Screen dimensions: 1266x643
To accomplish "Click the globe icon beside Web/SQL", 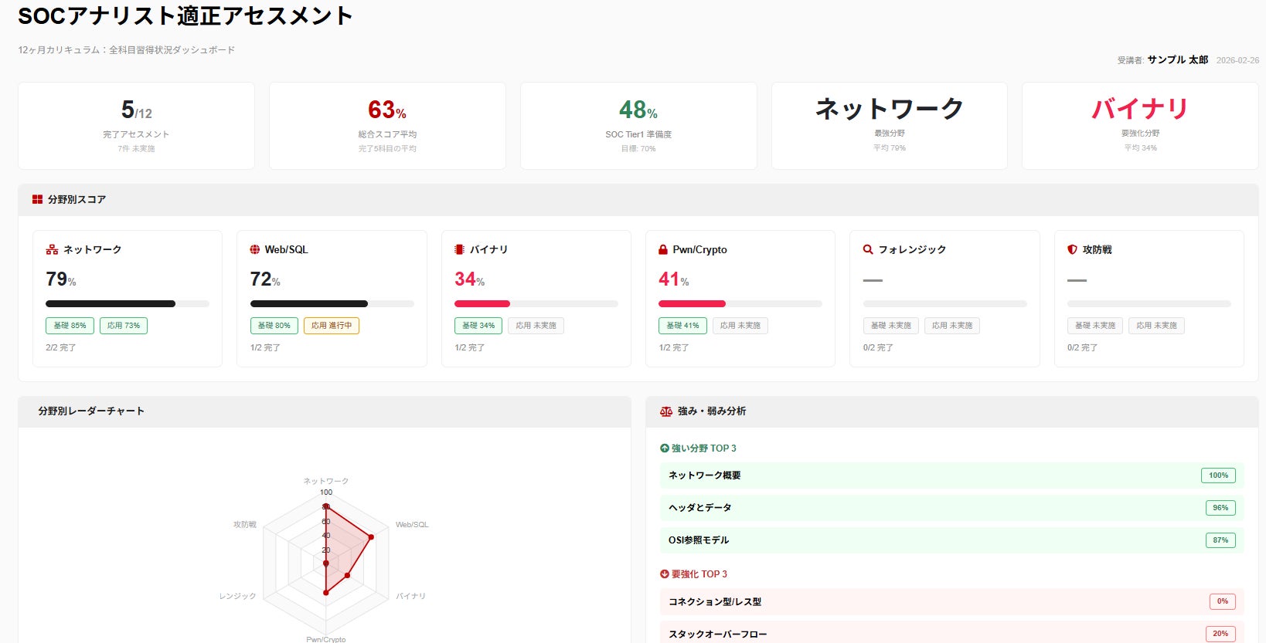I will point(255,249).
